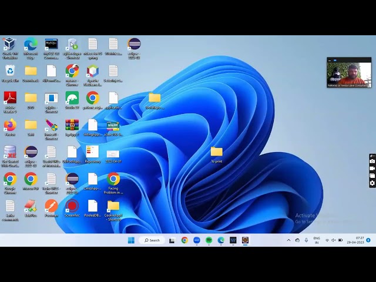Launch Studio 3T from the desktop

72,98
